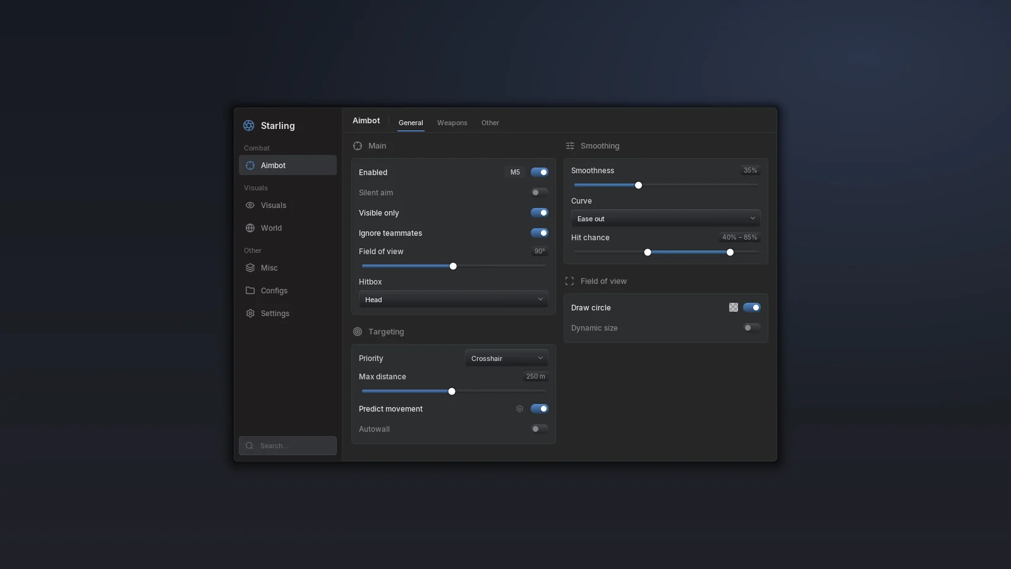Screen dimensions: 1011x569
Task: Open the Misc sidebar page
Action: point(288,268)
